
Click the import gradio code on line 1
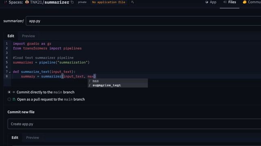click(x=32, y=44)
